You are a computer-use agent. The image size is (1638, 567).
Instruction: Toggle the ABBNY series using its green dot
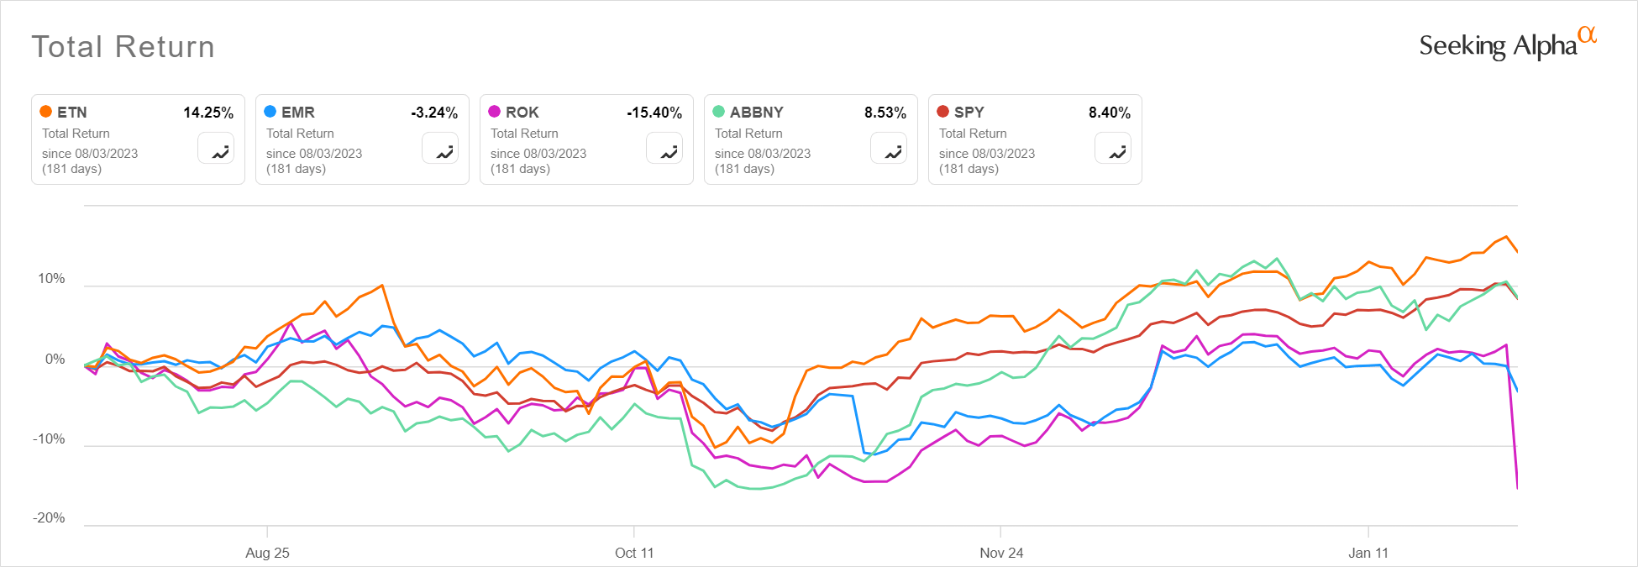[x=720, y=111]
